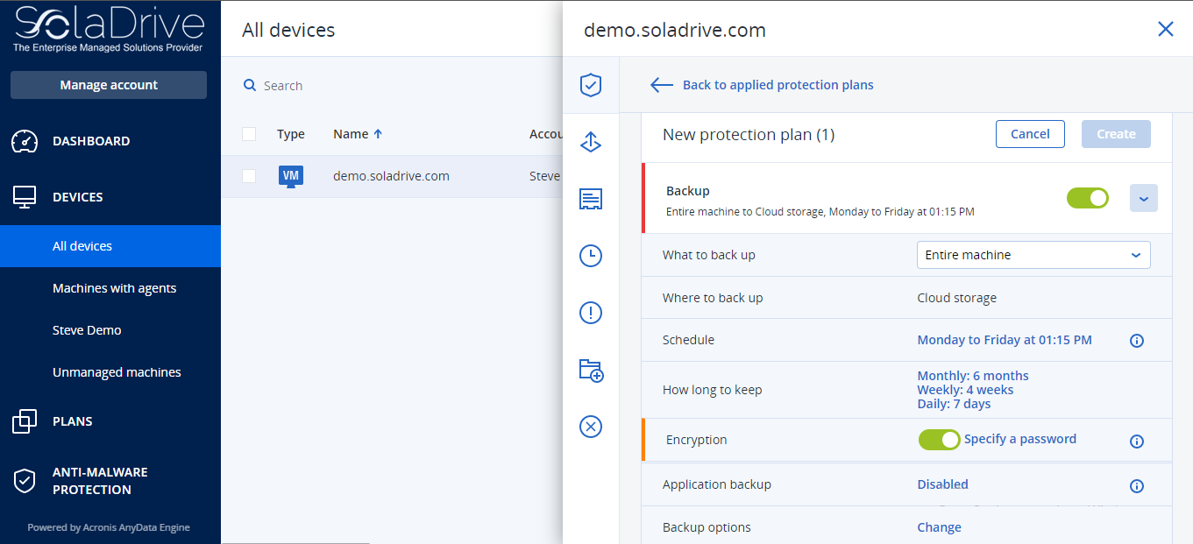Check the select-all devices checkbox
Screen dimensions: 1193x544
click(x=249, y=134)
